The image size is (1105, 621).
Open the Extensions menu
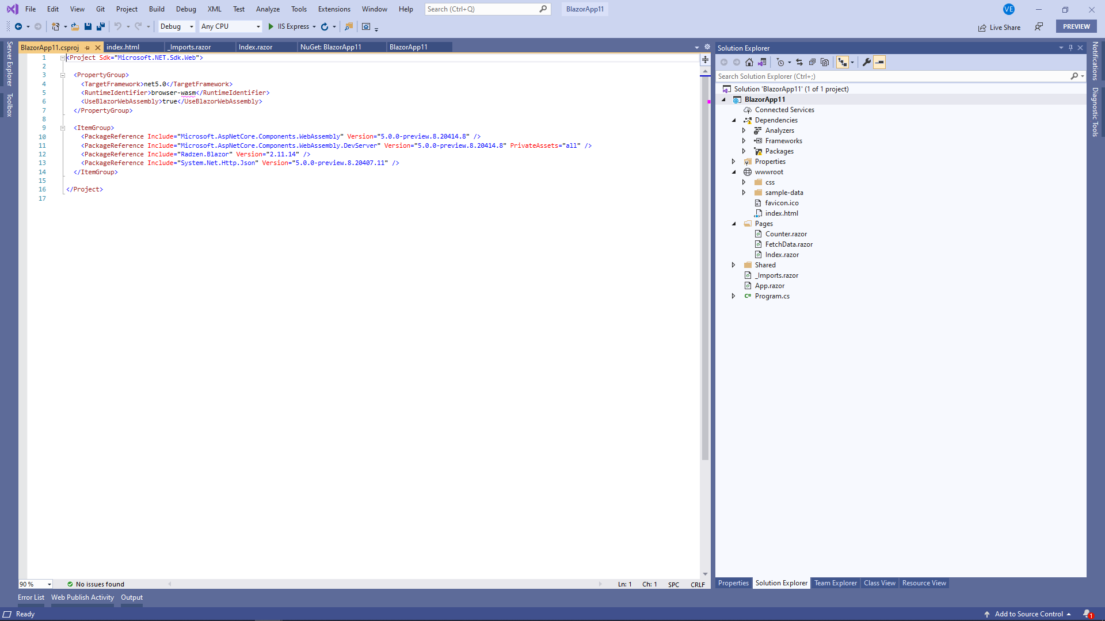[x=334, y=9]
